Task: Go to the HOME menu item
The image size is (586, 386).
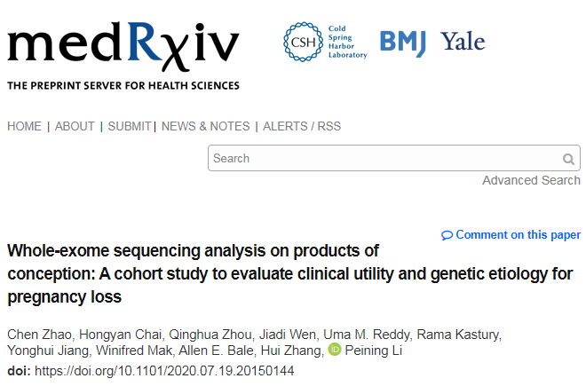Action: coord(24,126)
